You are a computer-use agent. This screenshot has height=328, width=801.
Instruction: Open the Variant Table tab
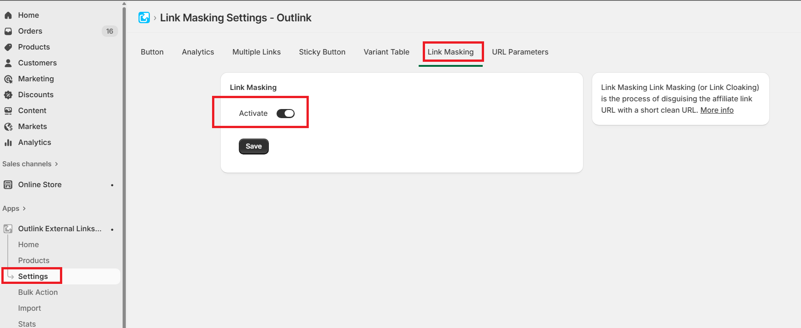tap(386, 52)
